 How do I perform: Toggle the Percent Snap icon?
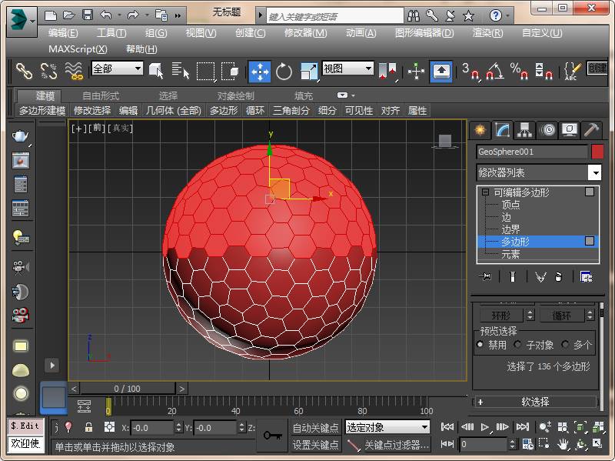(519, 72)
